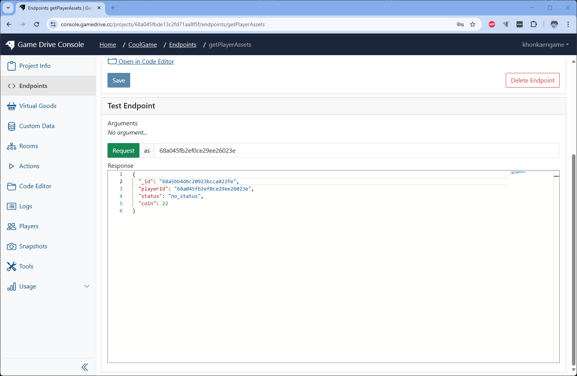Bookmark this page with star icon
The height and width of the screenshot is (376, 577).
pyautogui.click(x=473, y=24)
